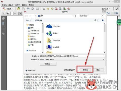121x91 pixels.
Task: Open the Help menu (帮助)
Action: 32,5
